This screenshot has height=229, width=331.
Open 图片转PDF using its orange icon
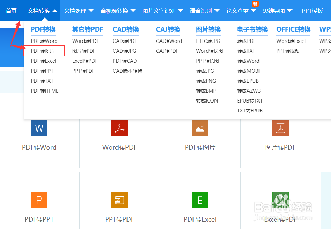tap(280, 128)
